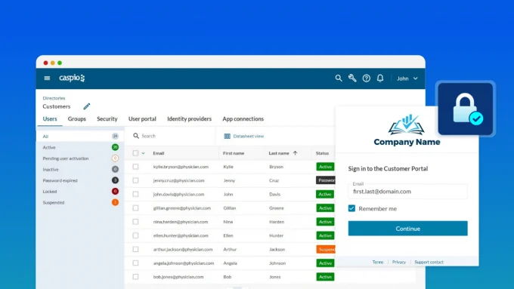Click last name Greene in the table
This screenshot has height=289, width=514.
coord(277,208)
